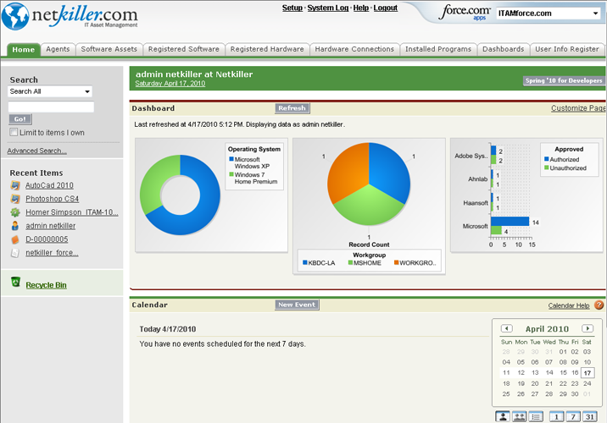Click the netkiller_force document icon

15,253
